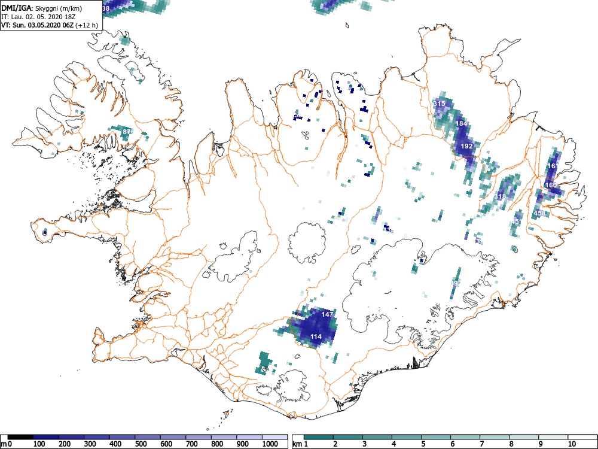The image size is (598, 449).
Task: Select the '160' value in the Eastfjords
Action: click(x=551, y=185)
